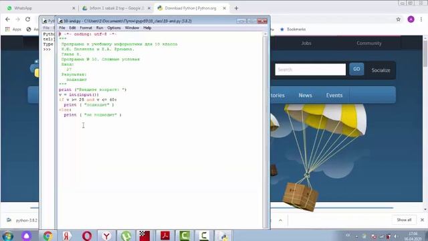Open Google Chrome from the taskbar
Screen dimensions: 428x241
coord(47,236)
